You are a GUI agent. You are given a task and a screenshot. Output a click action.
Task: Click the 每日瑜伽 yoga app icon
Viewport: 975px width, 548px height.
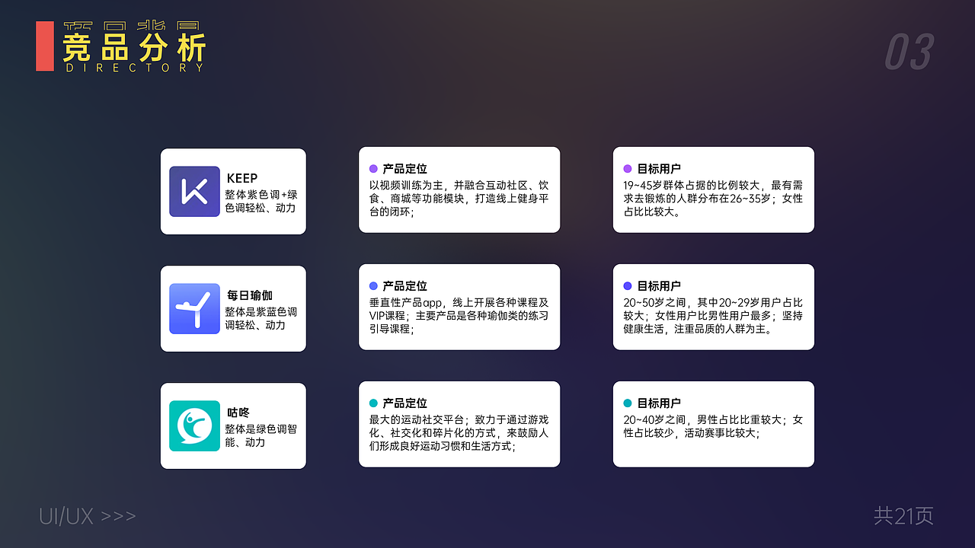[194, 309]
